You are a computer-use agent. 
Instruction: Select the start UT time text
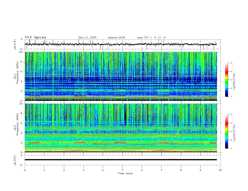[x=151, y=37]
